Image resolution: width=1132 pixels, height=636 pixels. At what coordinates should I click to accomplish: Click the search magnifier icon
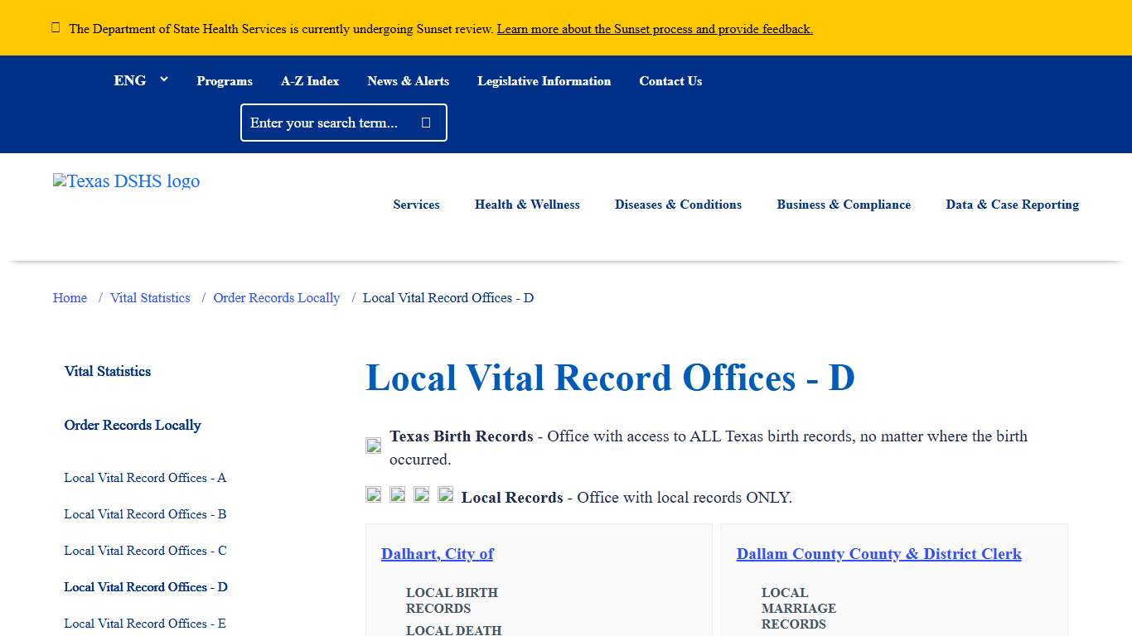pos(425,122)
